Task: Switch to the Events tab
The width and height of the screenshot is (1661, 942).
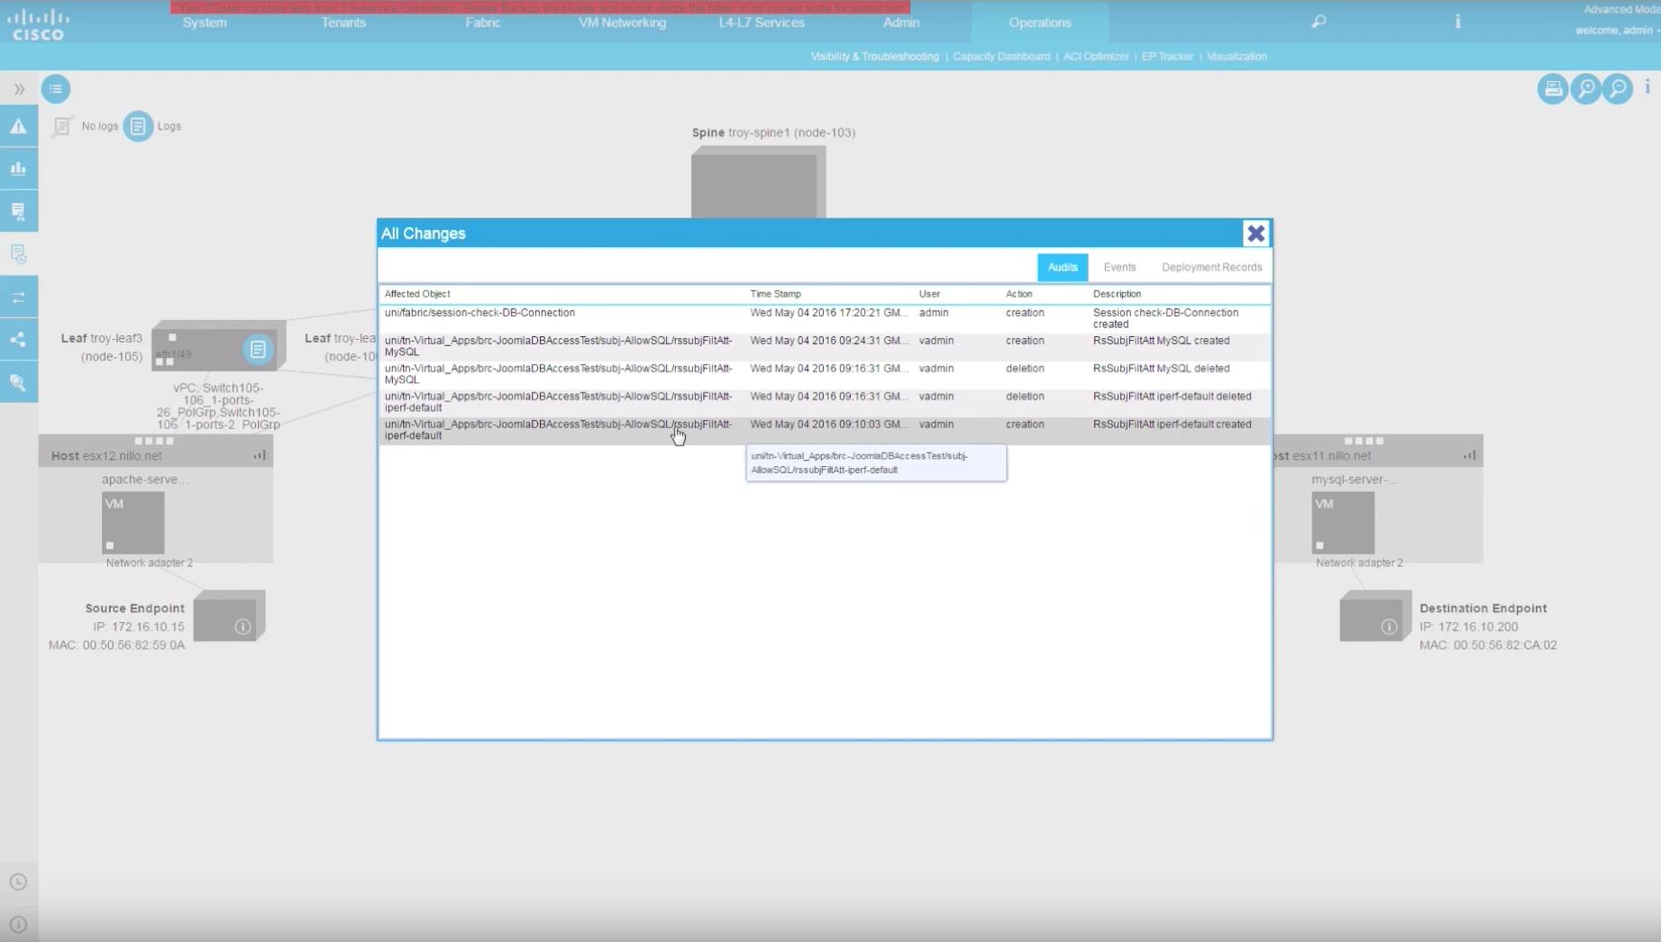Action: point(1119,267)
